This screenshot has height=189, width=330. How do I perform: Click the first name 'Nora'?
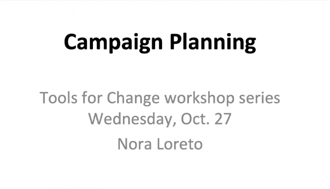click(x=135, y=144)
